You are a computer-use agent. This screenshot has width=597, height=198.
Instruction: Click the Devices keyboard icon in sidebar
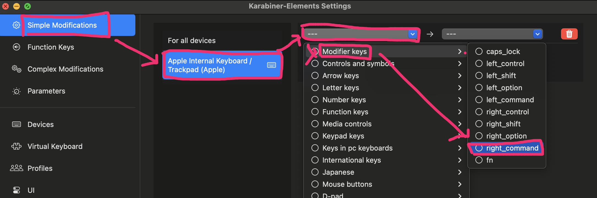coord(17,124)
